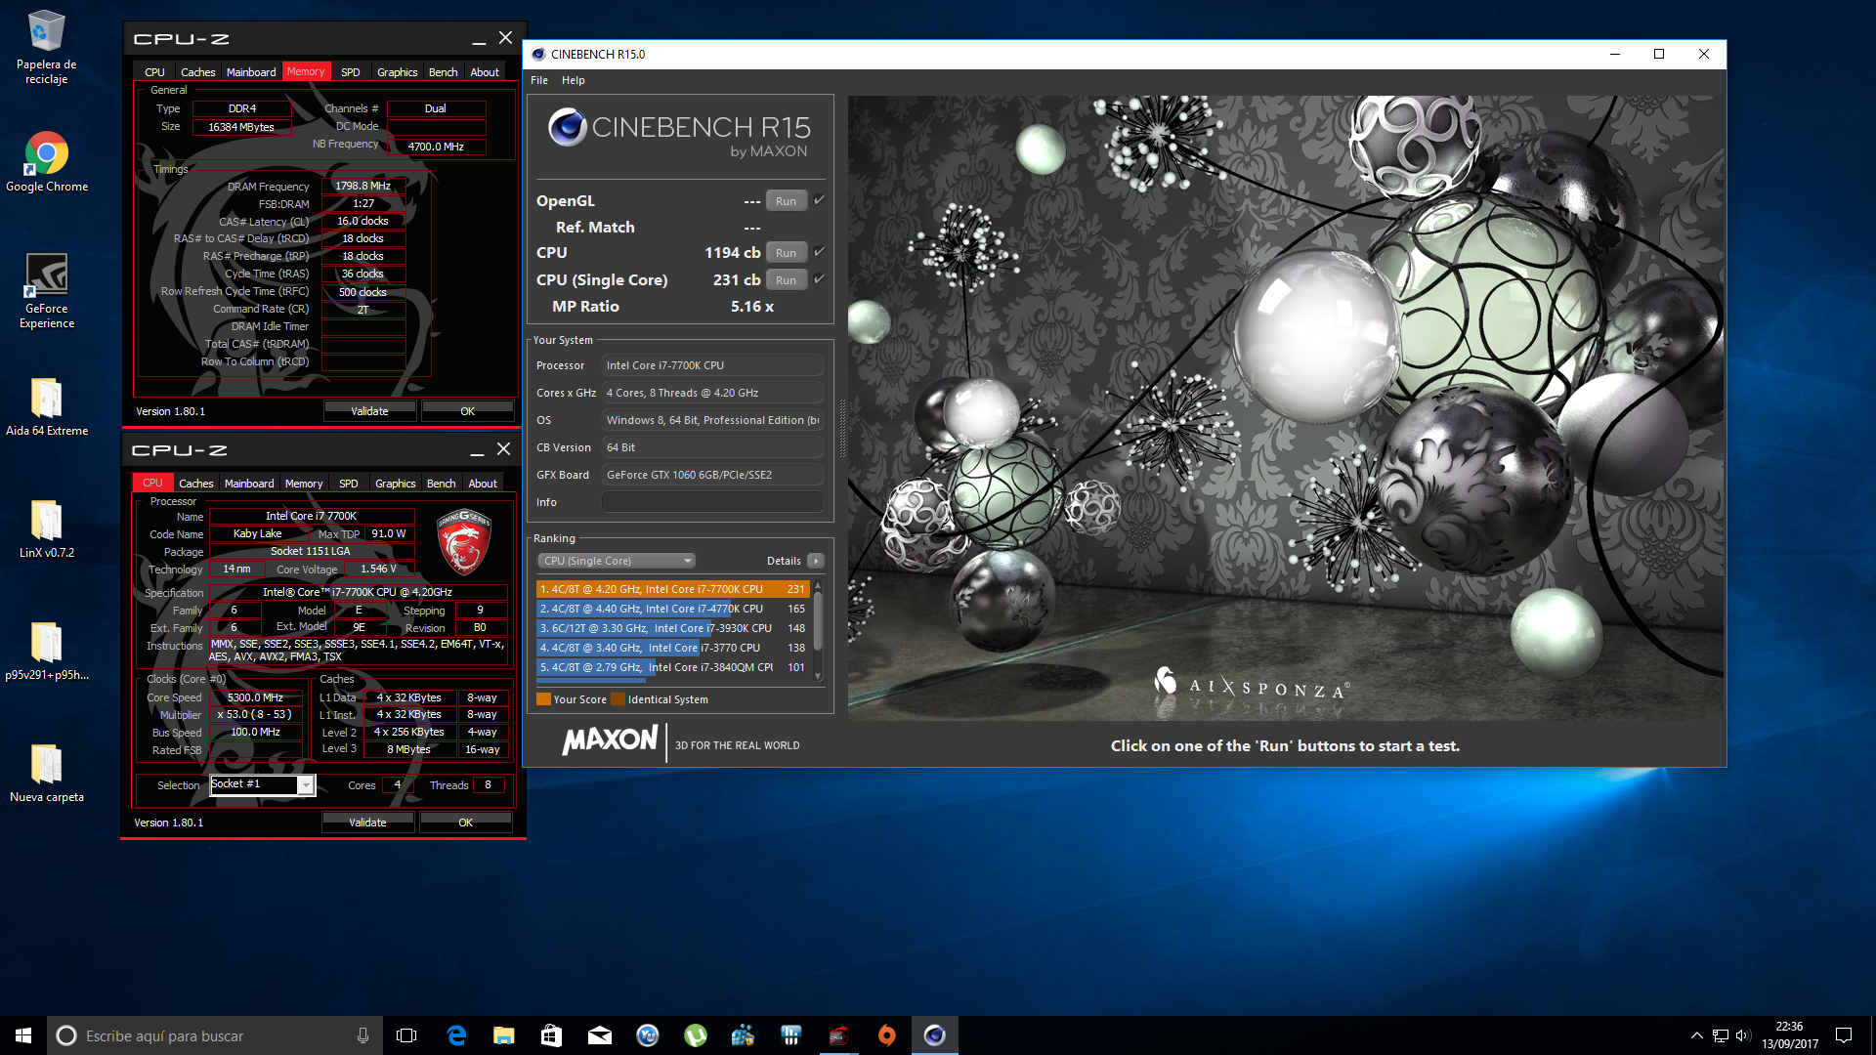Open the Help menu in Cinebench
The width and height of the screenshot is (1876, 1055).
click(574, 80)
